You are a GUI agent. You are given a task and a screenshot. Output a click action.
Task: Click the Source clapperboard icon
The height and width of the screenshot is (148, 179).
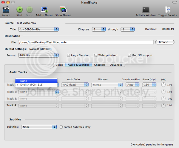pyautogui.click(x=6, y=10)
